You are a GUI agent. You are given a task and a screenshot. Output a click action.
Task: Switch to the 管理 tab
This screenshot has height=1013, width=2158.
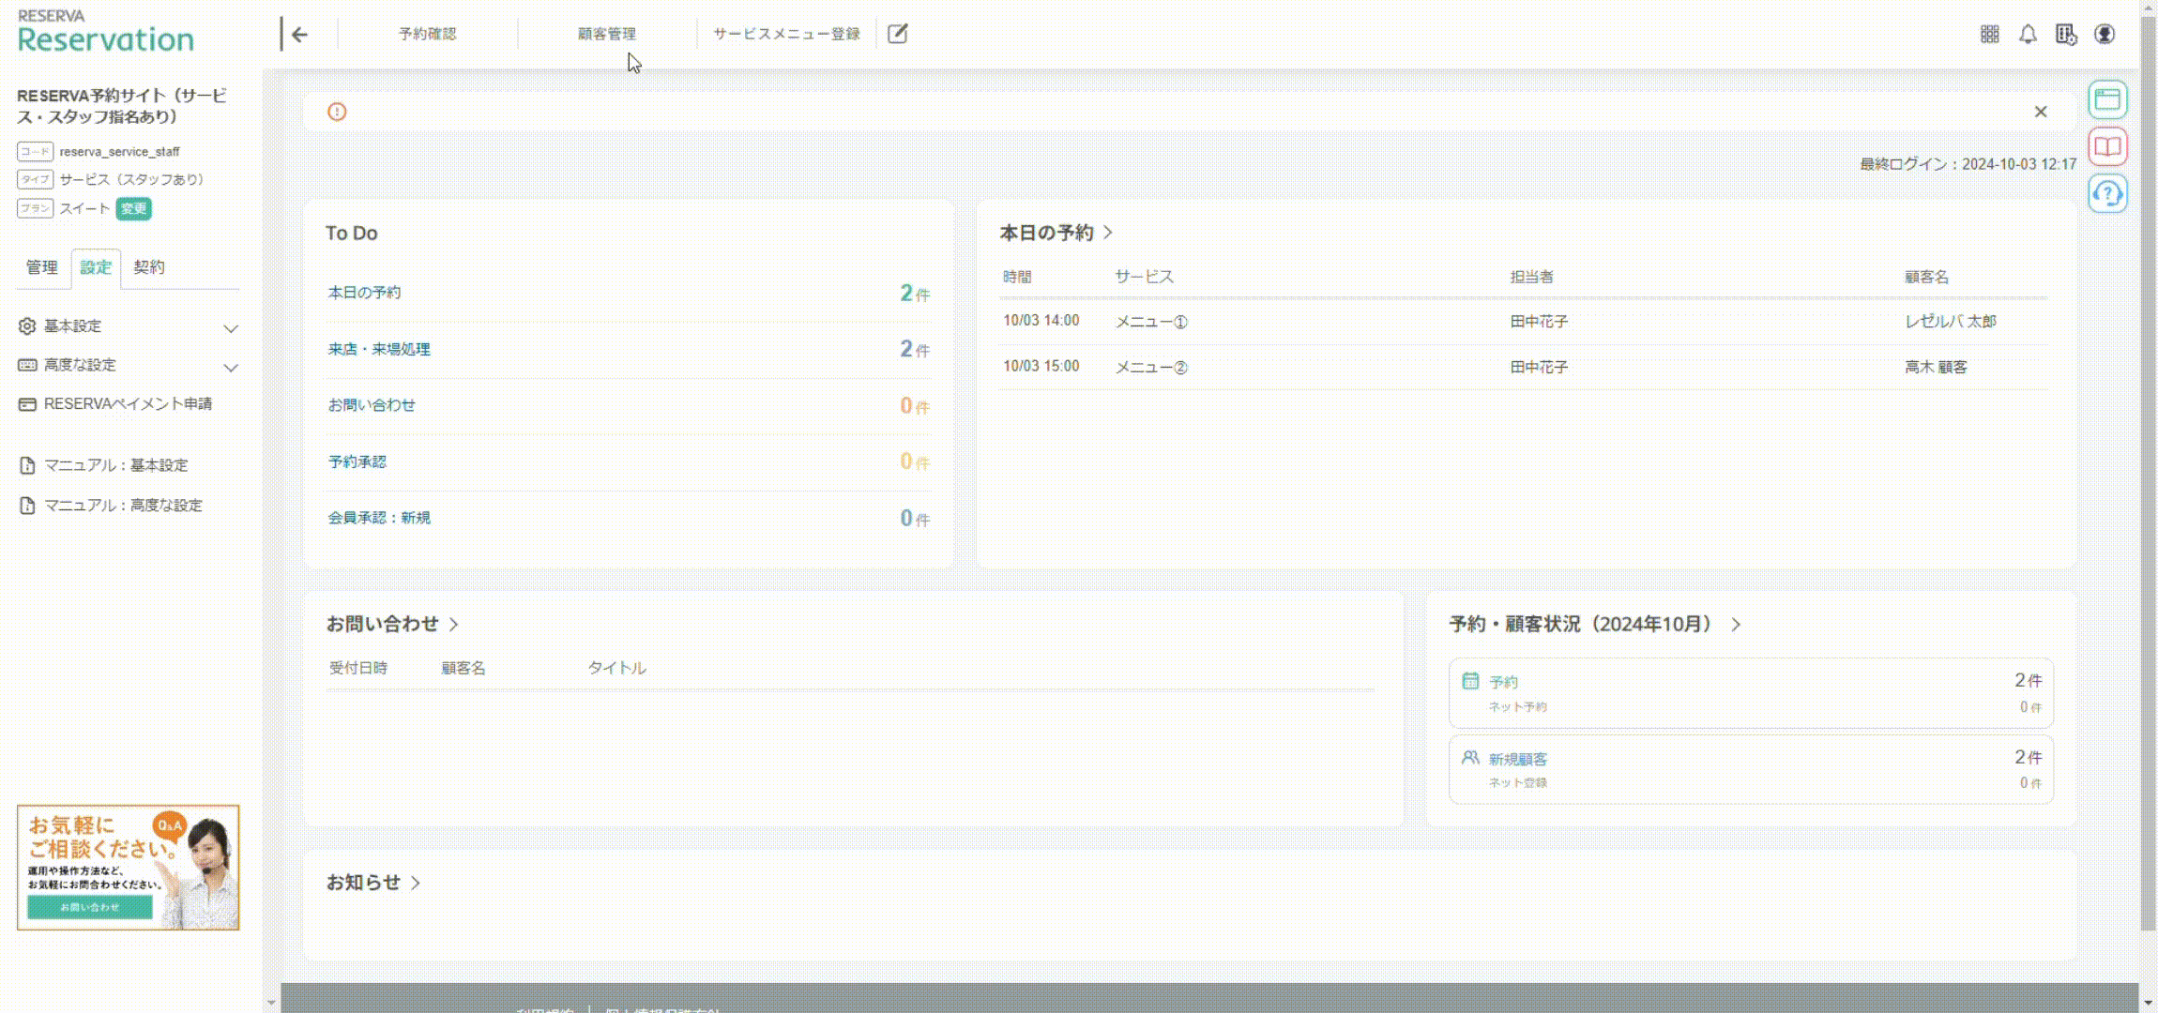click(x=41, y=267)
